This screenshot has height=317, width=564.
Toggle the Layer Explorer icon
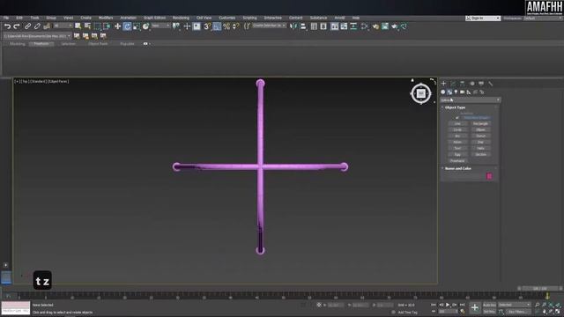[323, 26]
